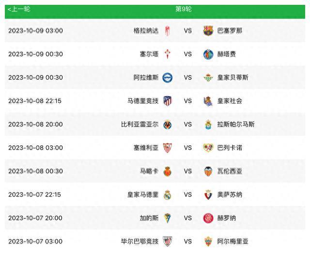The height and width of the screenshot is (257, 310).
Task: Select the Girona red circular logo
Action: pos(208,218)
